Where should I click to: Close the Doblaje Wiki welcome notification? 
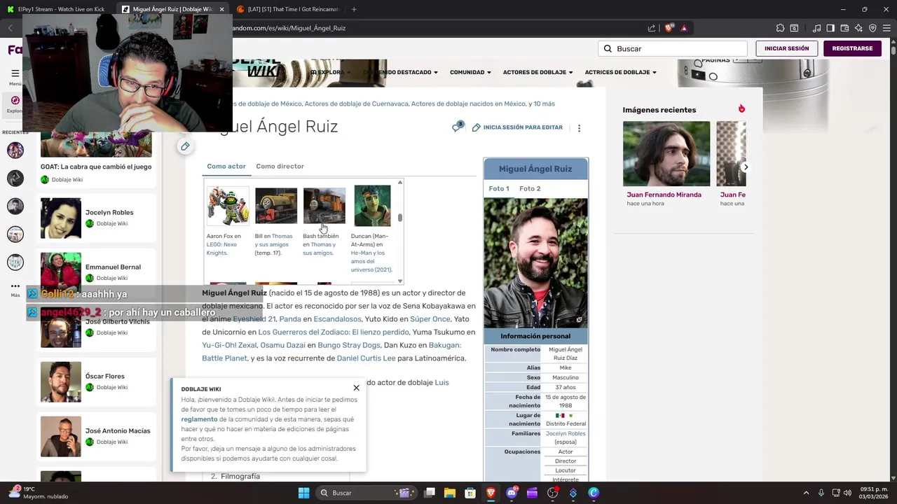click(x=356, y=388)
